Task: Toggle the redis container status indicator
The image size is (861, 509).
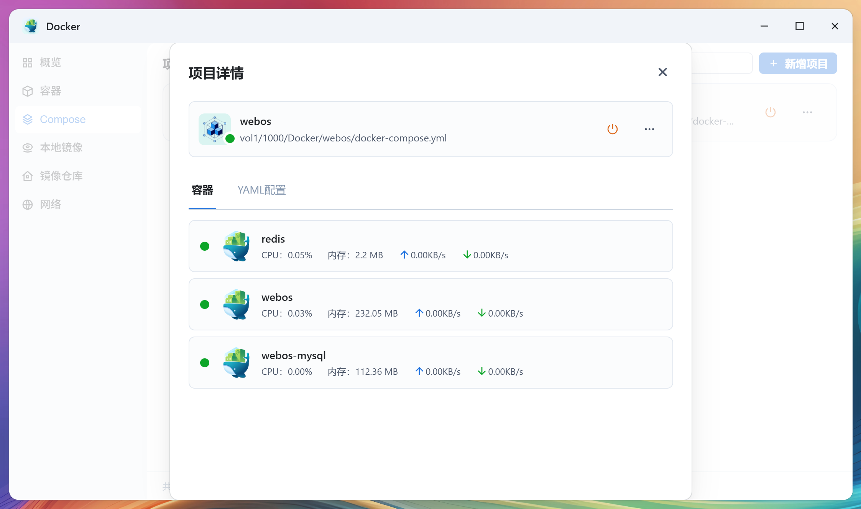Action: click(205, 246)
